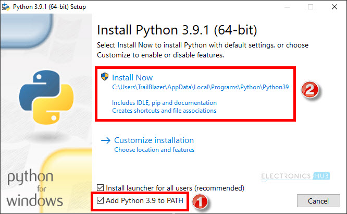Open Customize installation options
The width and height of the screenshot is (347, 214).
point(154,140)
